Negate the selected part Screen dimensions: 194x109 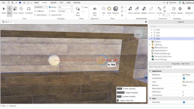(x=144, y=10)
